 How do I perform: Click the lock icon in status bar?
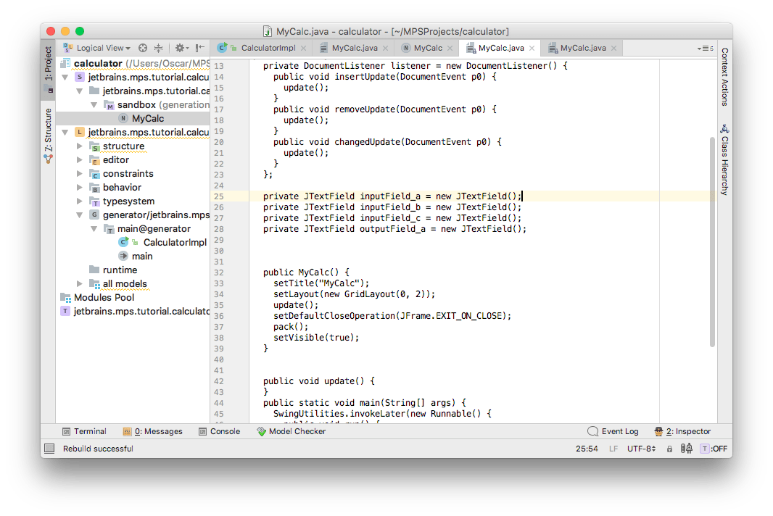point(669,449)
